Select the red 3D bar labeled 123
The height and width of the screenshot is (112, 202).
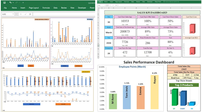(192, 29)
